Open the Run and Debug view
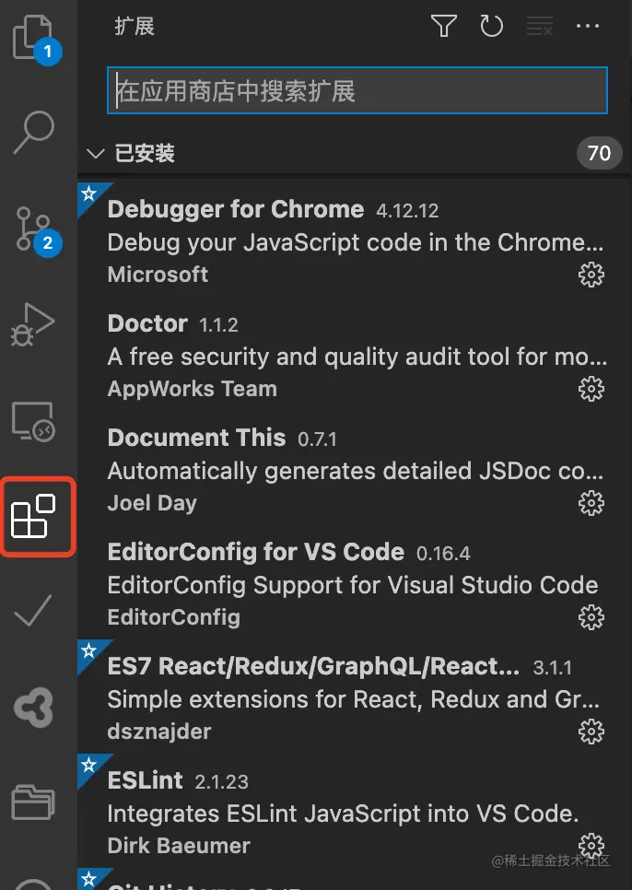632x890 pixels. click(x=35, y=324)
